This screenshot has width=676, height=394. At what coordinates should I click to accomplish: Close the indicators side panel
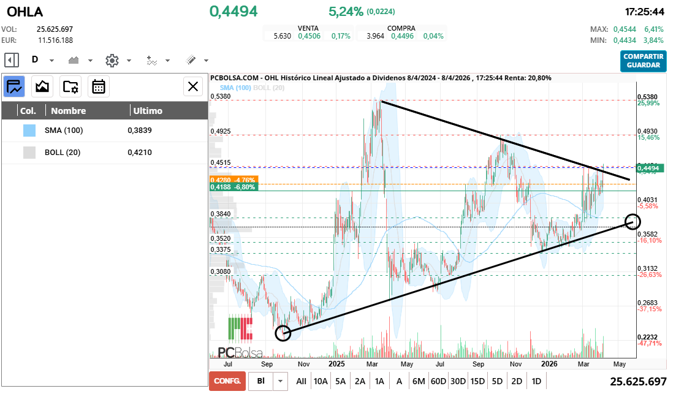click(193, 86)
